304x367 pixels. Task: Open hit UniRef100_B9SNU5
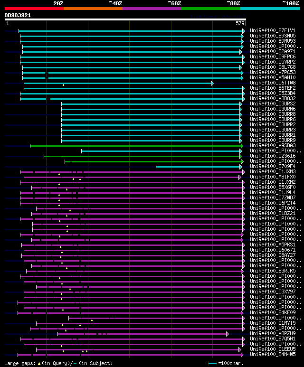click(x=273, y=36)
